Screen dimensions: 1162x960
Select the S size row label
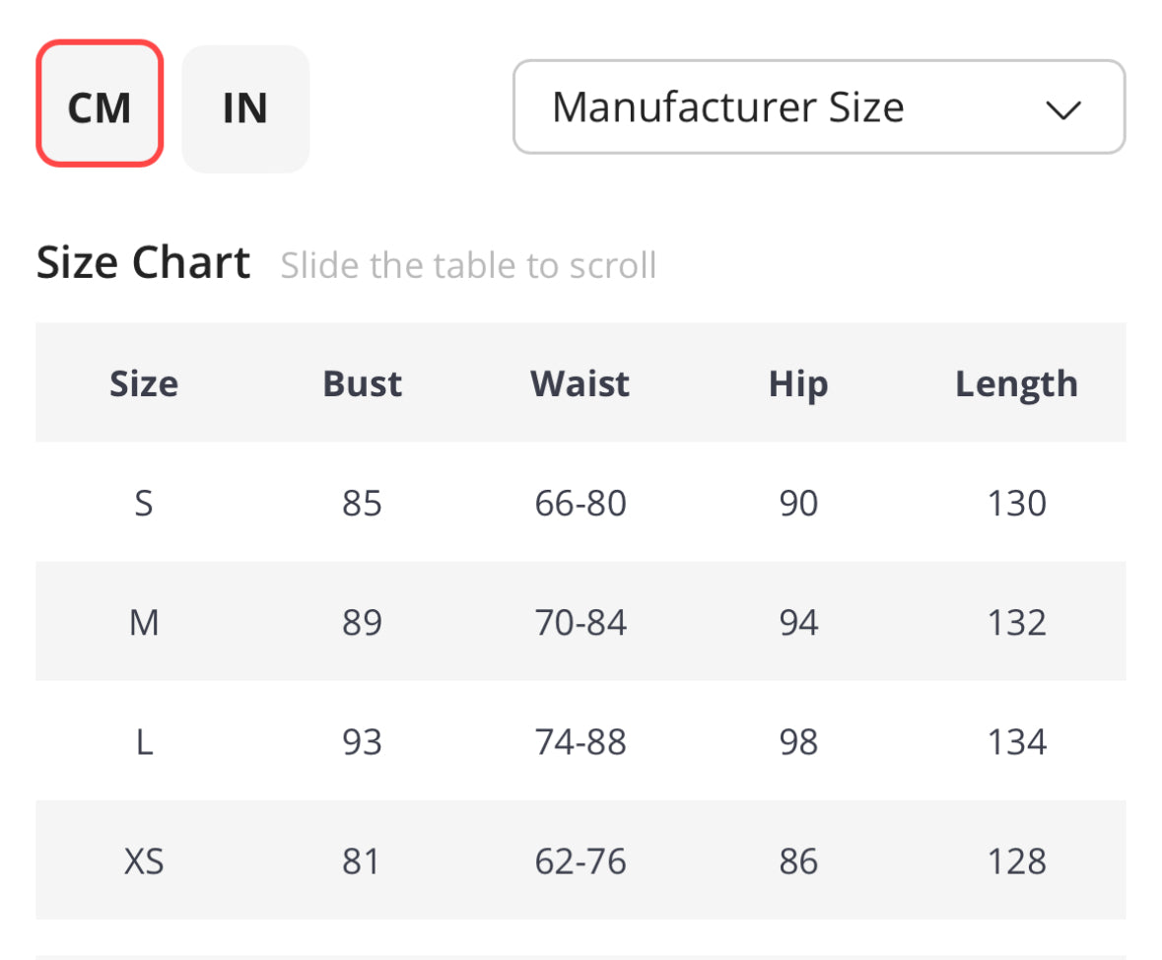click(x=144, y=504)
